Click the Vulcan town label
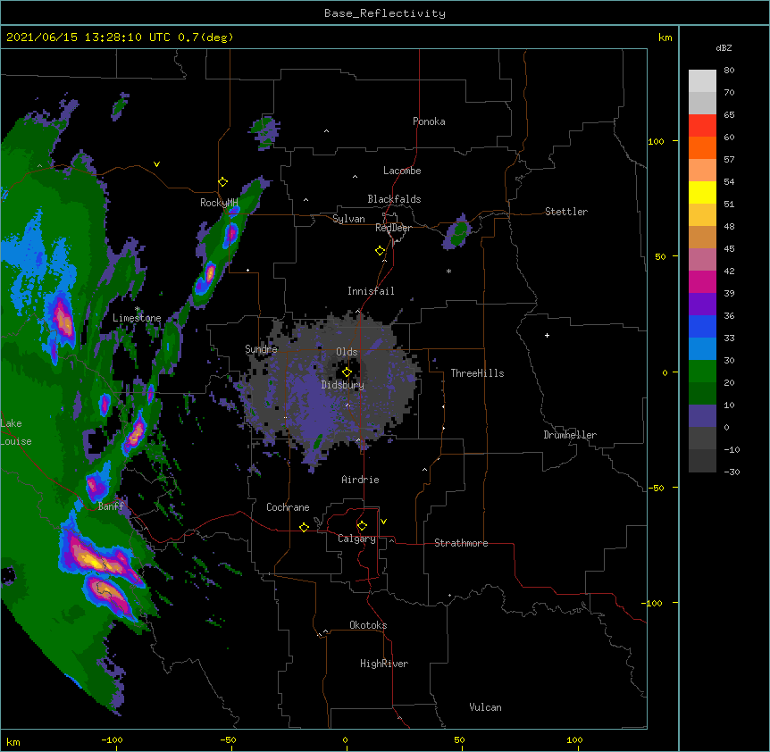Viewport: 770px width, 752px height. click(x=485, y=707)
